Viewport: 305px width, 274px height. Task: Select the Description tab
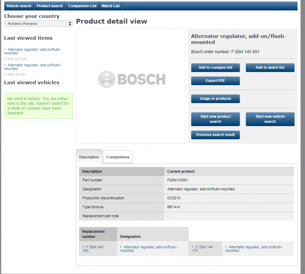(89, 157)
